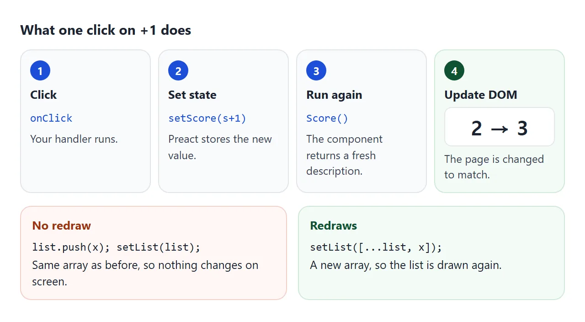Click the 'Run again' card title
585x322 pixels.
(x=334, y=95)
